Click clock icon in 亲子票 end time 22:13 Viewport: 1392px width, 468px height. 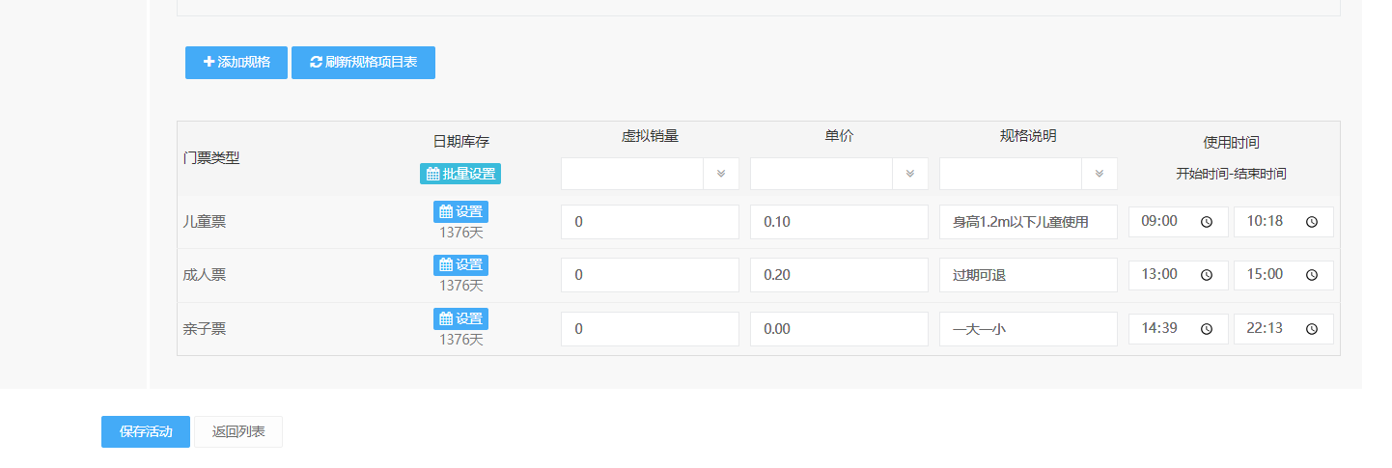point(1312,329)
